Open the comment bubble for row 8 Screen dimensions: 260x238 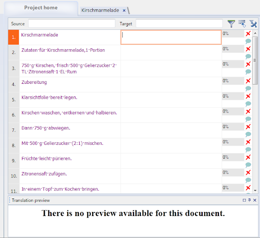coord(248,149)
